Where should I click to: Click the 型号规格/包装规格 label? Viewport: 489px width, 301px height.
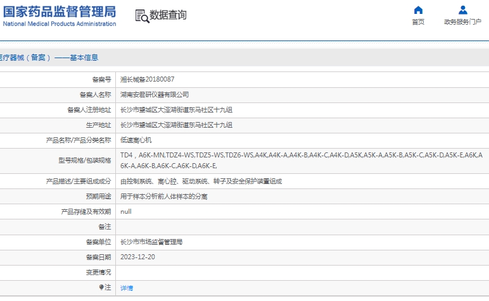click(85, 161)
